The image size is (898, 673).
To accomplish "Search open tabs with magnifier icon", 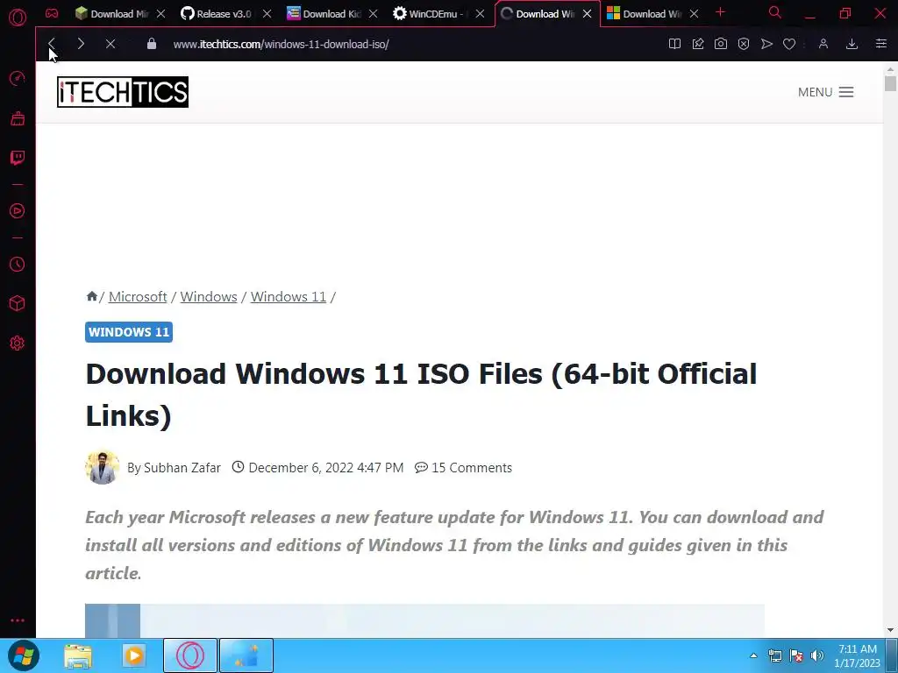I will [775, 12].
